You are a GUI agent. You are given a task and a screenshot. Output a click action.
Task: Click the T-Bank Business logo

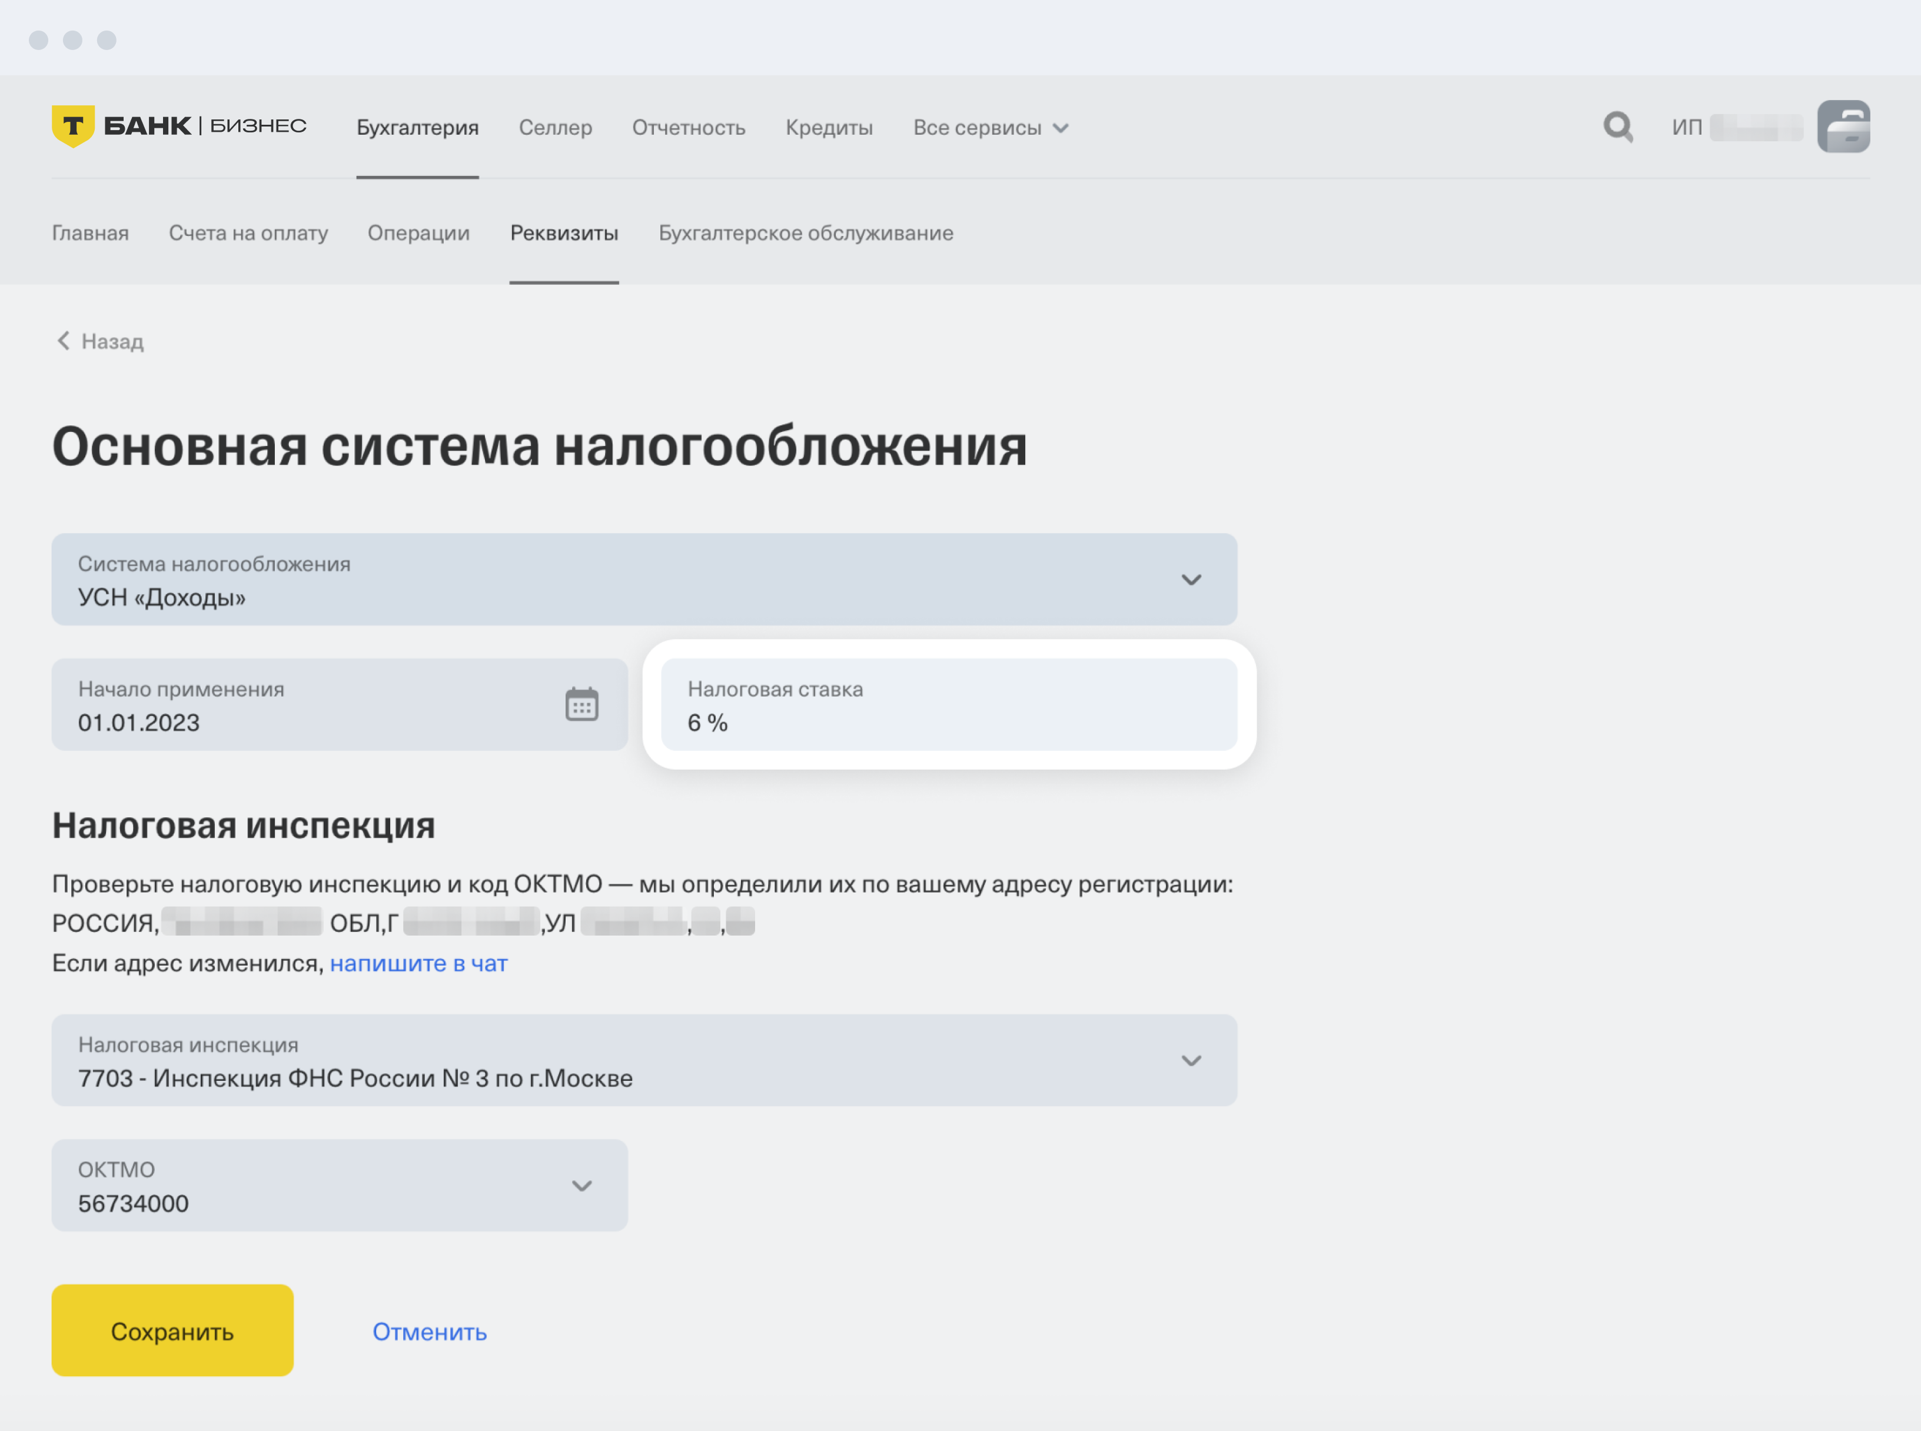tap(180, 127)
